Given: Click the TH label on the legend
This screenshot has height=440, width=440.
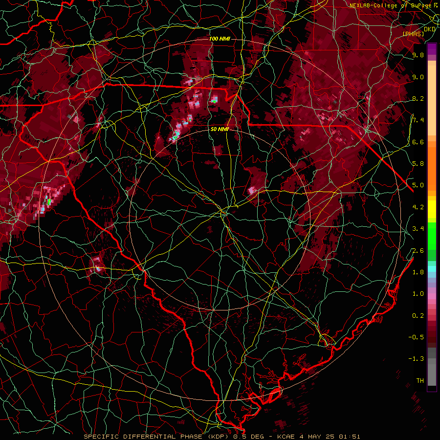Looking at the screenshot, I should pos(420,380).
